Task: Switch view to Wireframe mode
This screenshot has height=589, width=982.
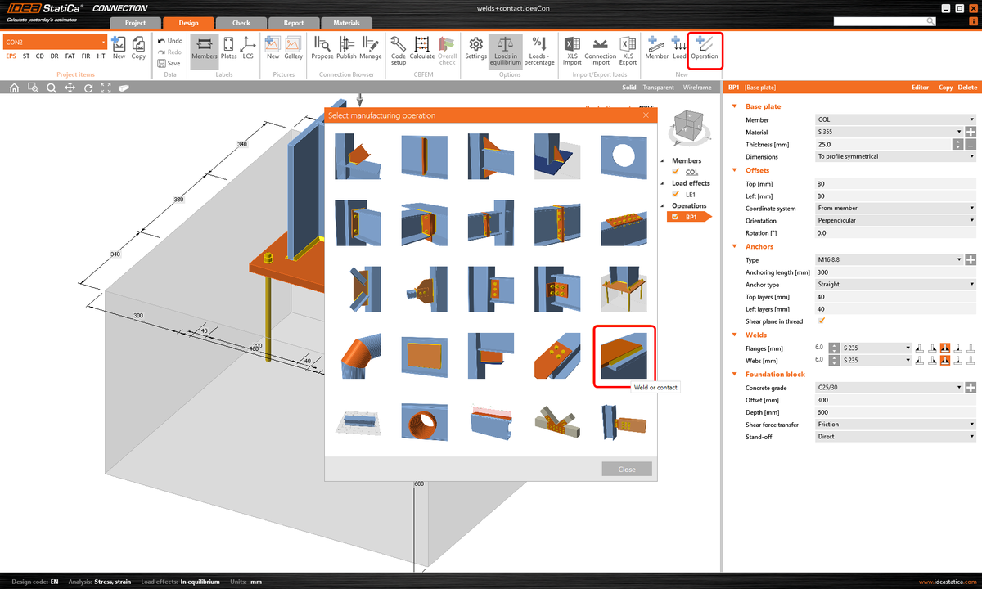Action: [697, 88]
